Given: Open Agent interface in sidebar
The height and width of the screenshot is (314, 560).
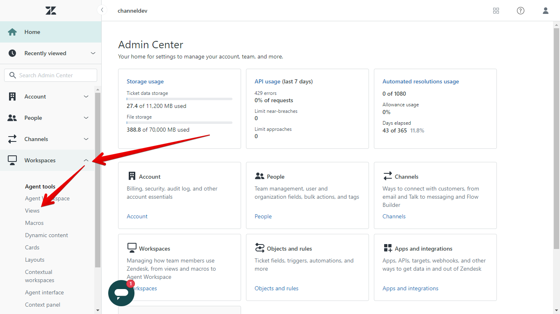Looking at the screenshot, I should 45,292.
